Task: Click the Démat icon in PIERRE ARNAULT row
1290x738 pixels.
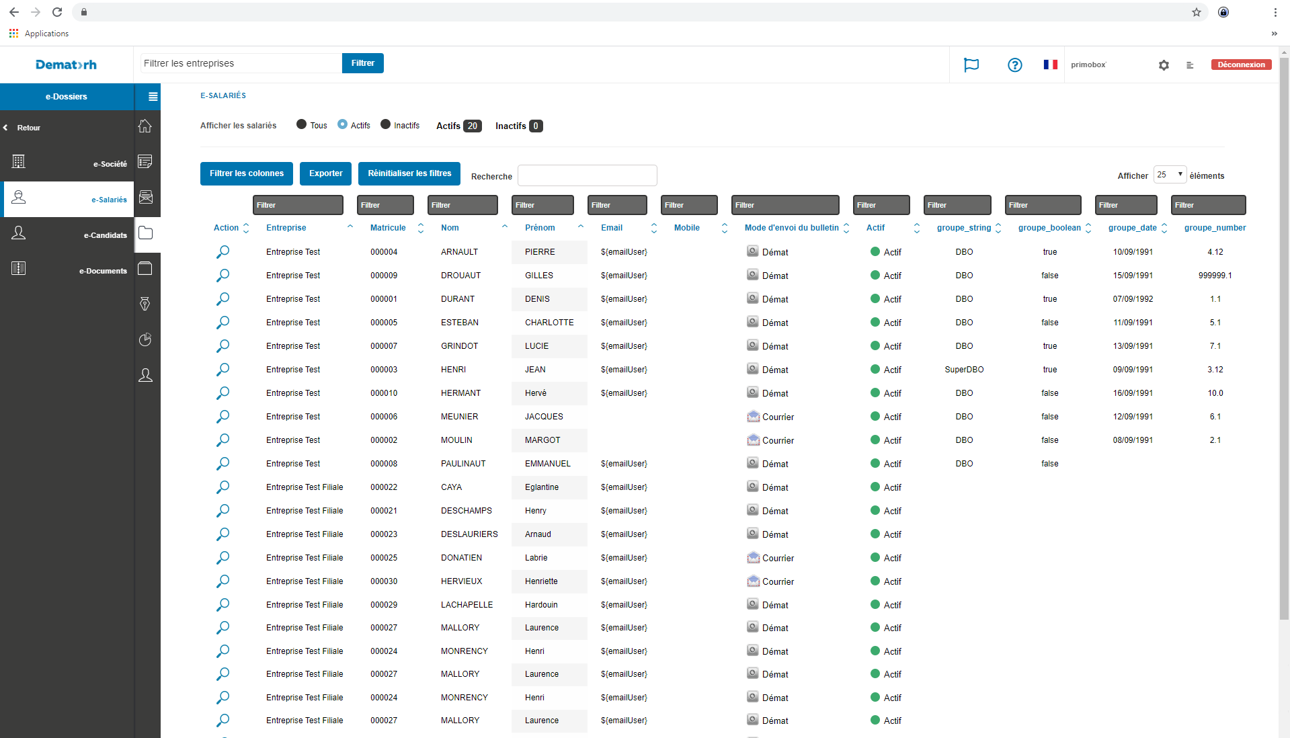Action: coord(753,251)
